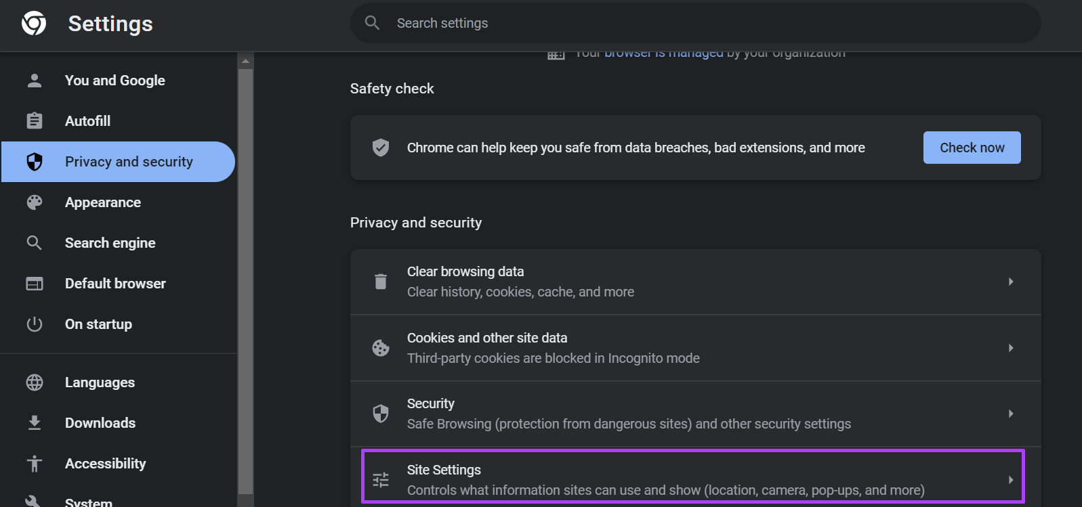Viewport: 1082px width, 507px height.
Task: Click the Autofill clipboard icon
Action: point(35,121)
